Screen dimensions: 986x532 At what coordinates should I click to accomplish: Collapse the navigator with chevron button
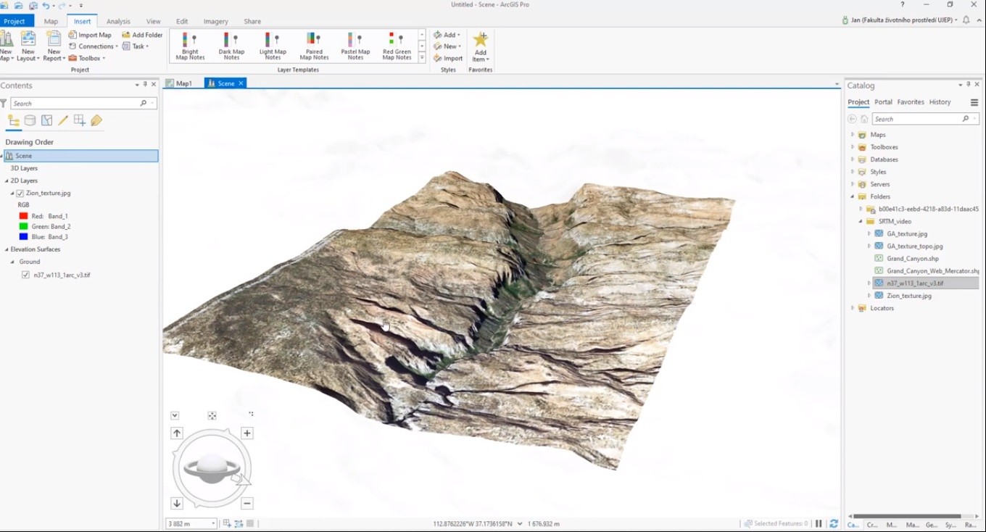175,416
